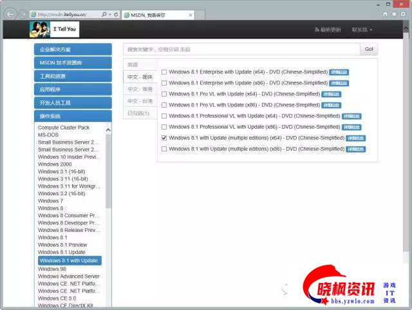Check Windows 8.1 Pro VL with Update (x86)

pos(164,105)
